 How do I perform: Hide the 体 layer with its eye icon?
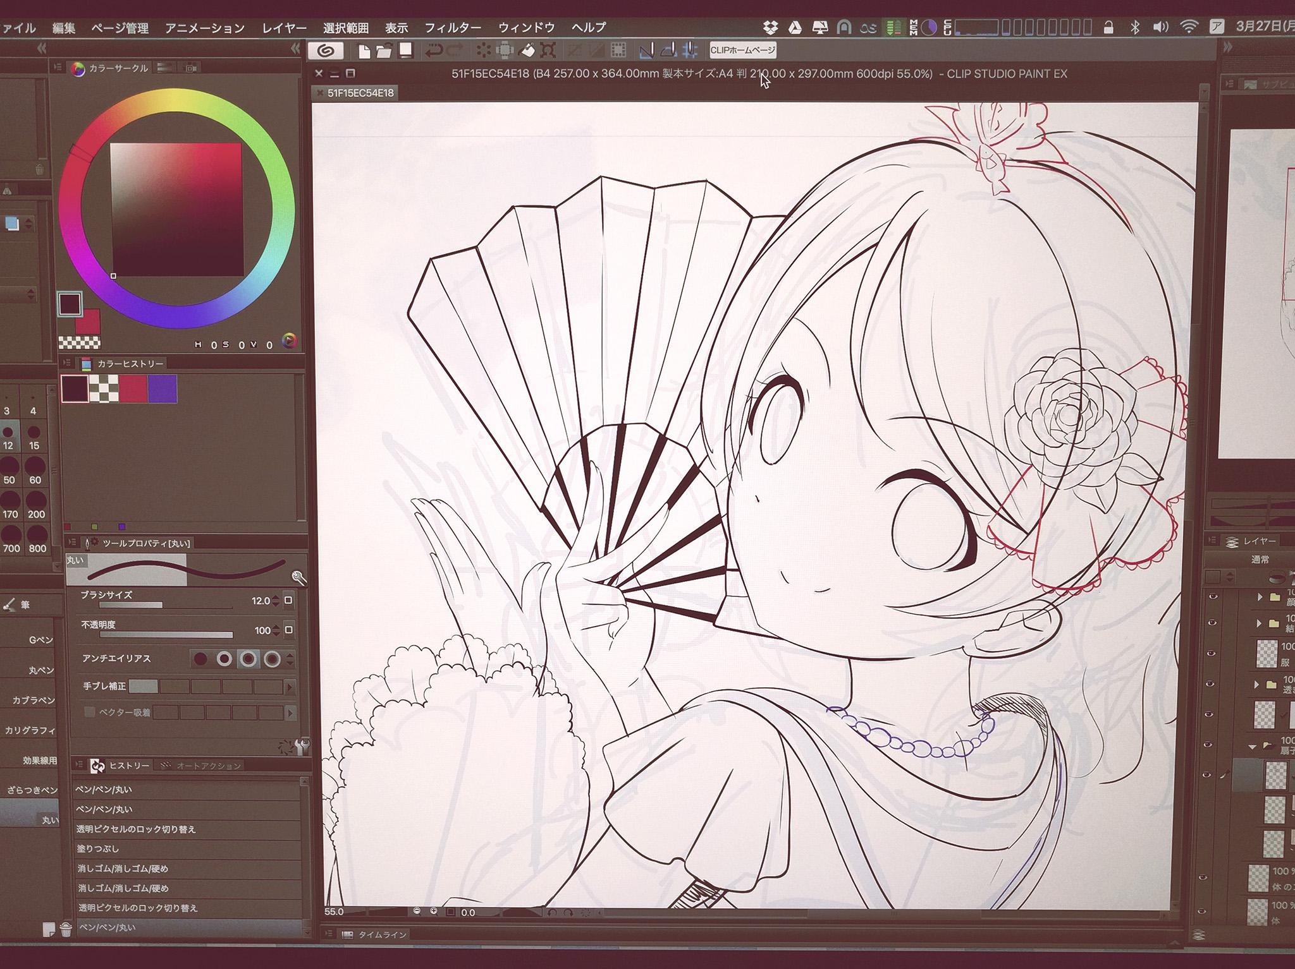[x=1202, y=913]
